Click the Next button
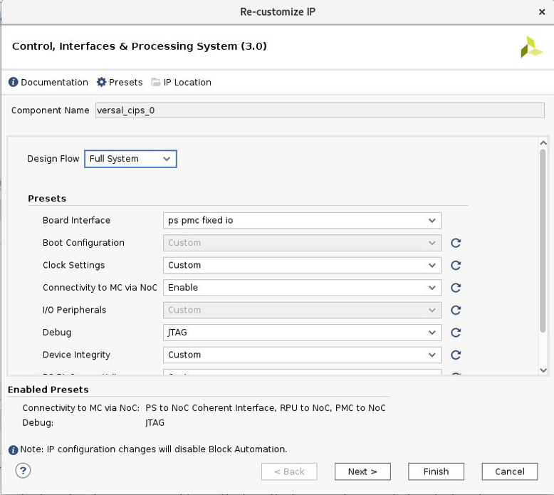 (x=362, y=471)
